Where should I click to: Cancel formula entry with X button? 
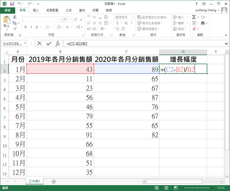39,44
